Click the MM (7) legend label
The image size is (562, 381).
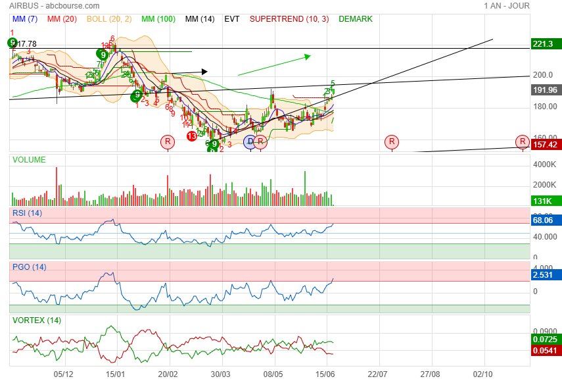25,18
